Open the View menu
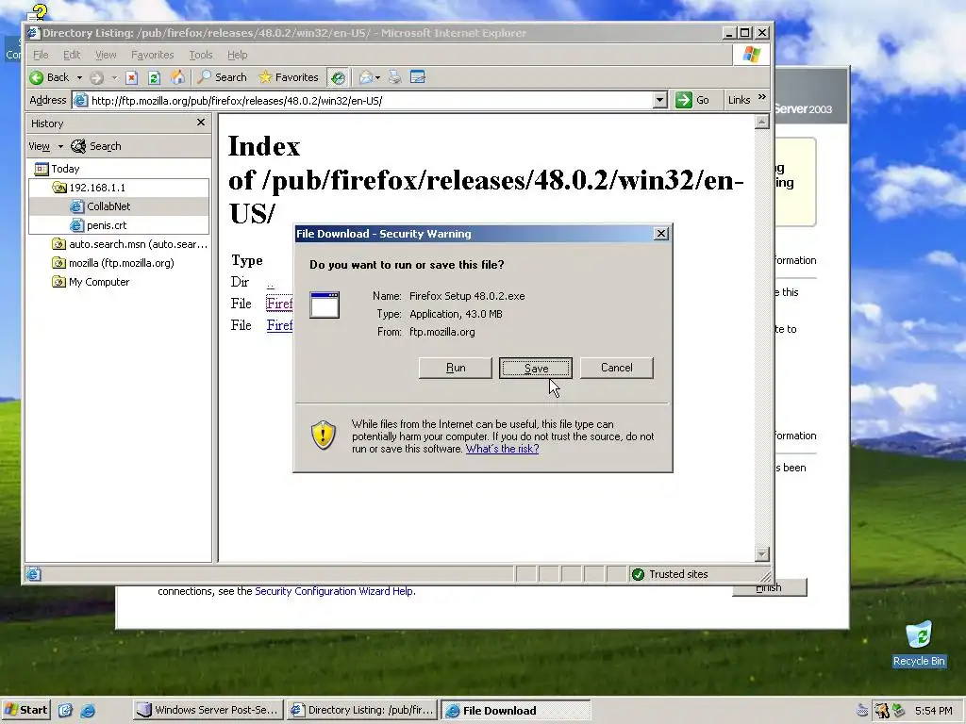The height and width of the screenshot is (724, 966). (x=106, y=55)
